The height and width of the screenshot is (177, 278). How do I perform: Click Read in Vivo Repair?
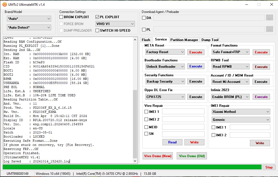[172, 142]
